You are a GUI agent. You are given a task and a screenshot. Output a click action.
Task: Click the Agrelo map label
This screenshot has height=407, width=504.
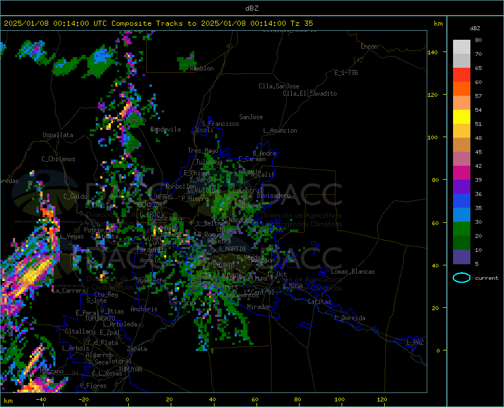[150, 260]
